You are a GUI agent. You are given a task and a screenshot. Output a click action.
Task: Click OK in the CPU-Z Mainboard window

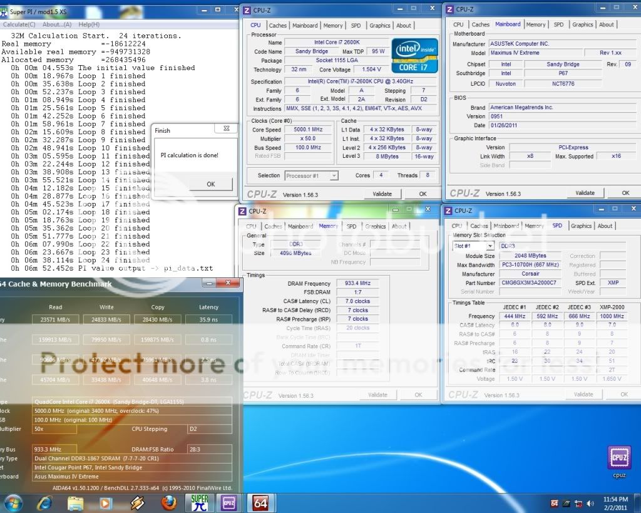point(625,193)
